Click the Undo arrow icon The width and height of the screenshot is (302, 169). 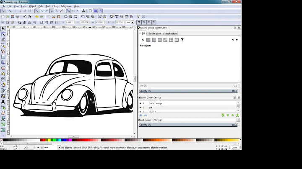(37, 17)
